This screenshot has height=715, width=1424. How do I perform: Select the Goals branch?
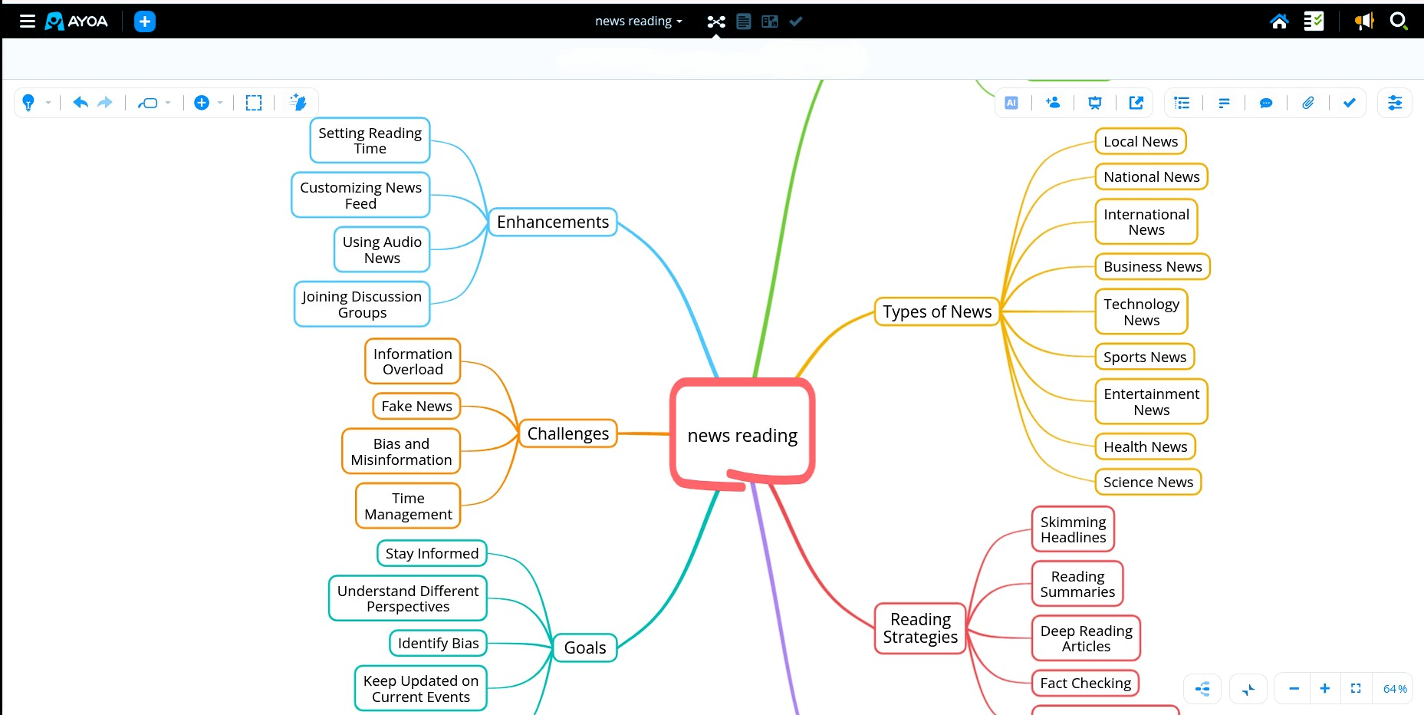pyautogui.click(x=585, y=647)
